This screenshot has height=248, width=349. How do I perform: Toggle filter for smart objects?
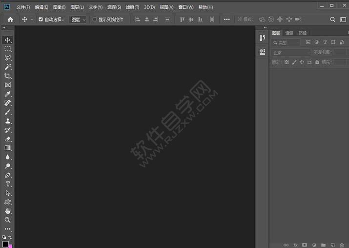pos(342,42)
